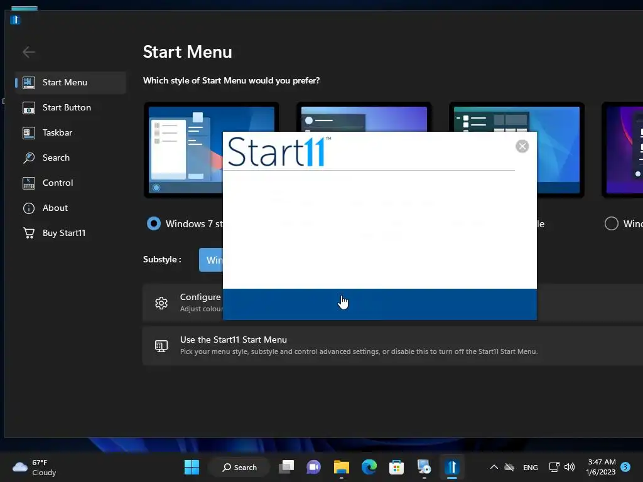The image size is (643, 482).
Task: Open File Explorer from taskbar
Action: pyautogui.click(x=341, y=467)
